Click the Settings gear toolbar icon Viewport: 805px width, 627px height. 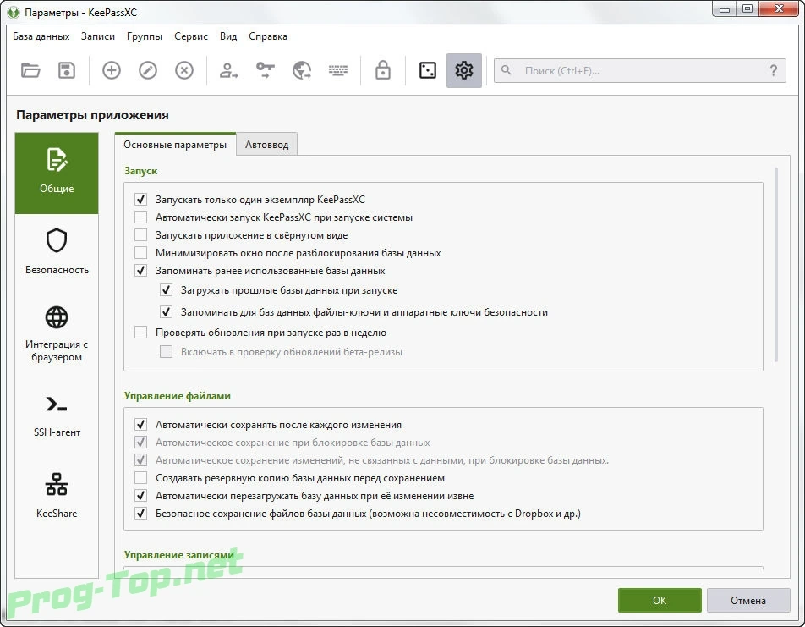pos(464,70)
